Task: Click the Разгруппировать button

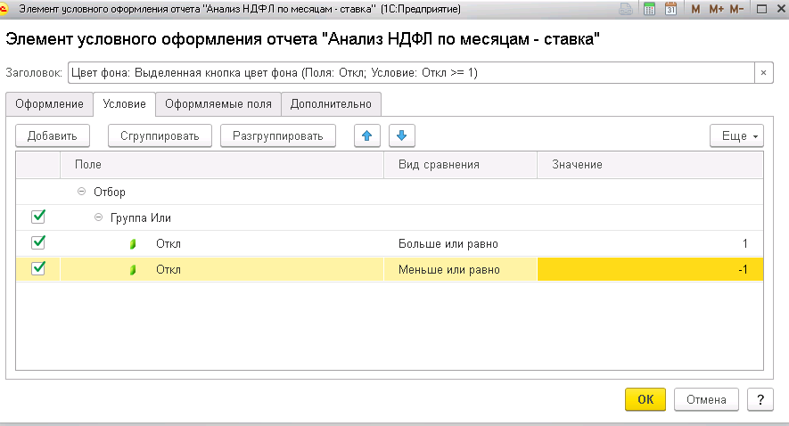Action: (x=278, y=135)
